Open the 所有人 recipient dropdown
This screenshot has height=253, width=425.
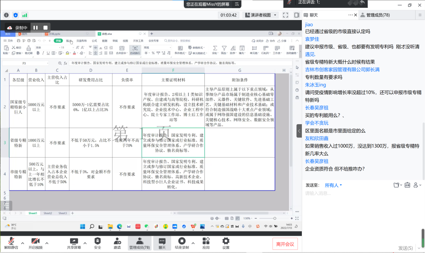pyautogui.click(x=333, y=185)
